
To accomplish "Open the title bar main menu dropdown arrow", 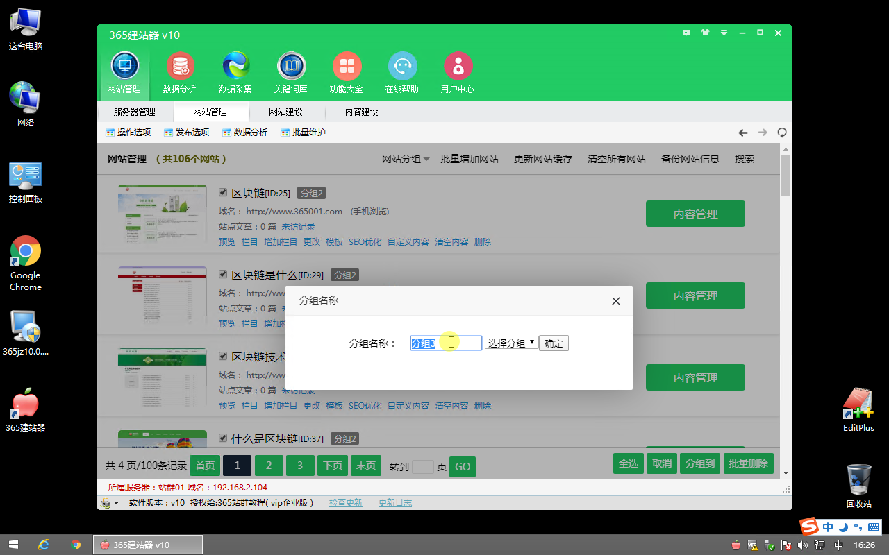I will pyautogui.click(x=724, y=33).
